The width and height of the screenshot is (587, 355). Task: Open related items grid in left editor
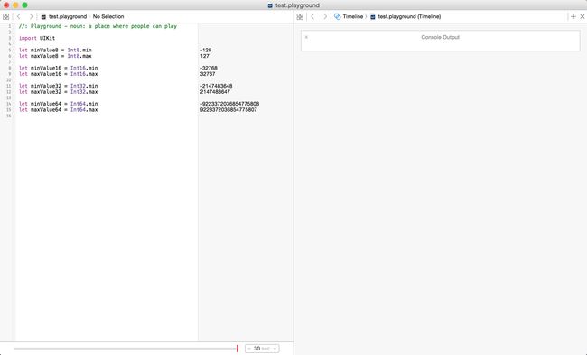[x=5, y=16]
